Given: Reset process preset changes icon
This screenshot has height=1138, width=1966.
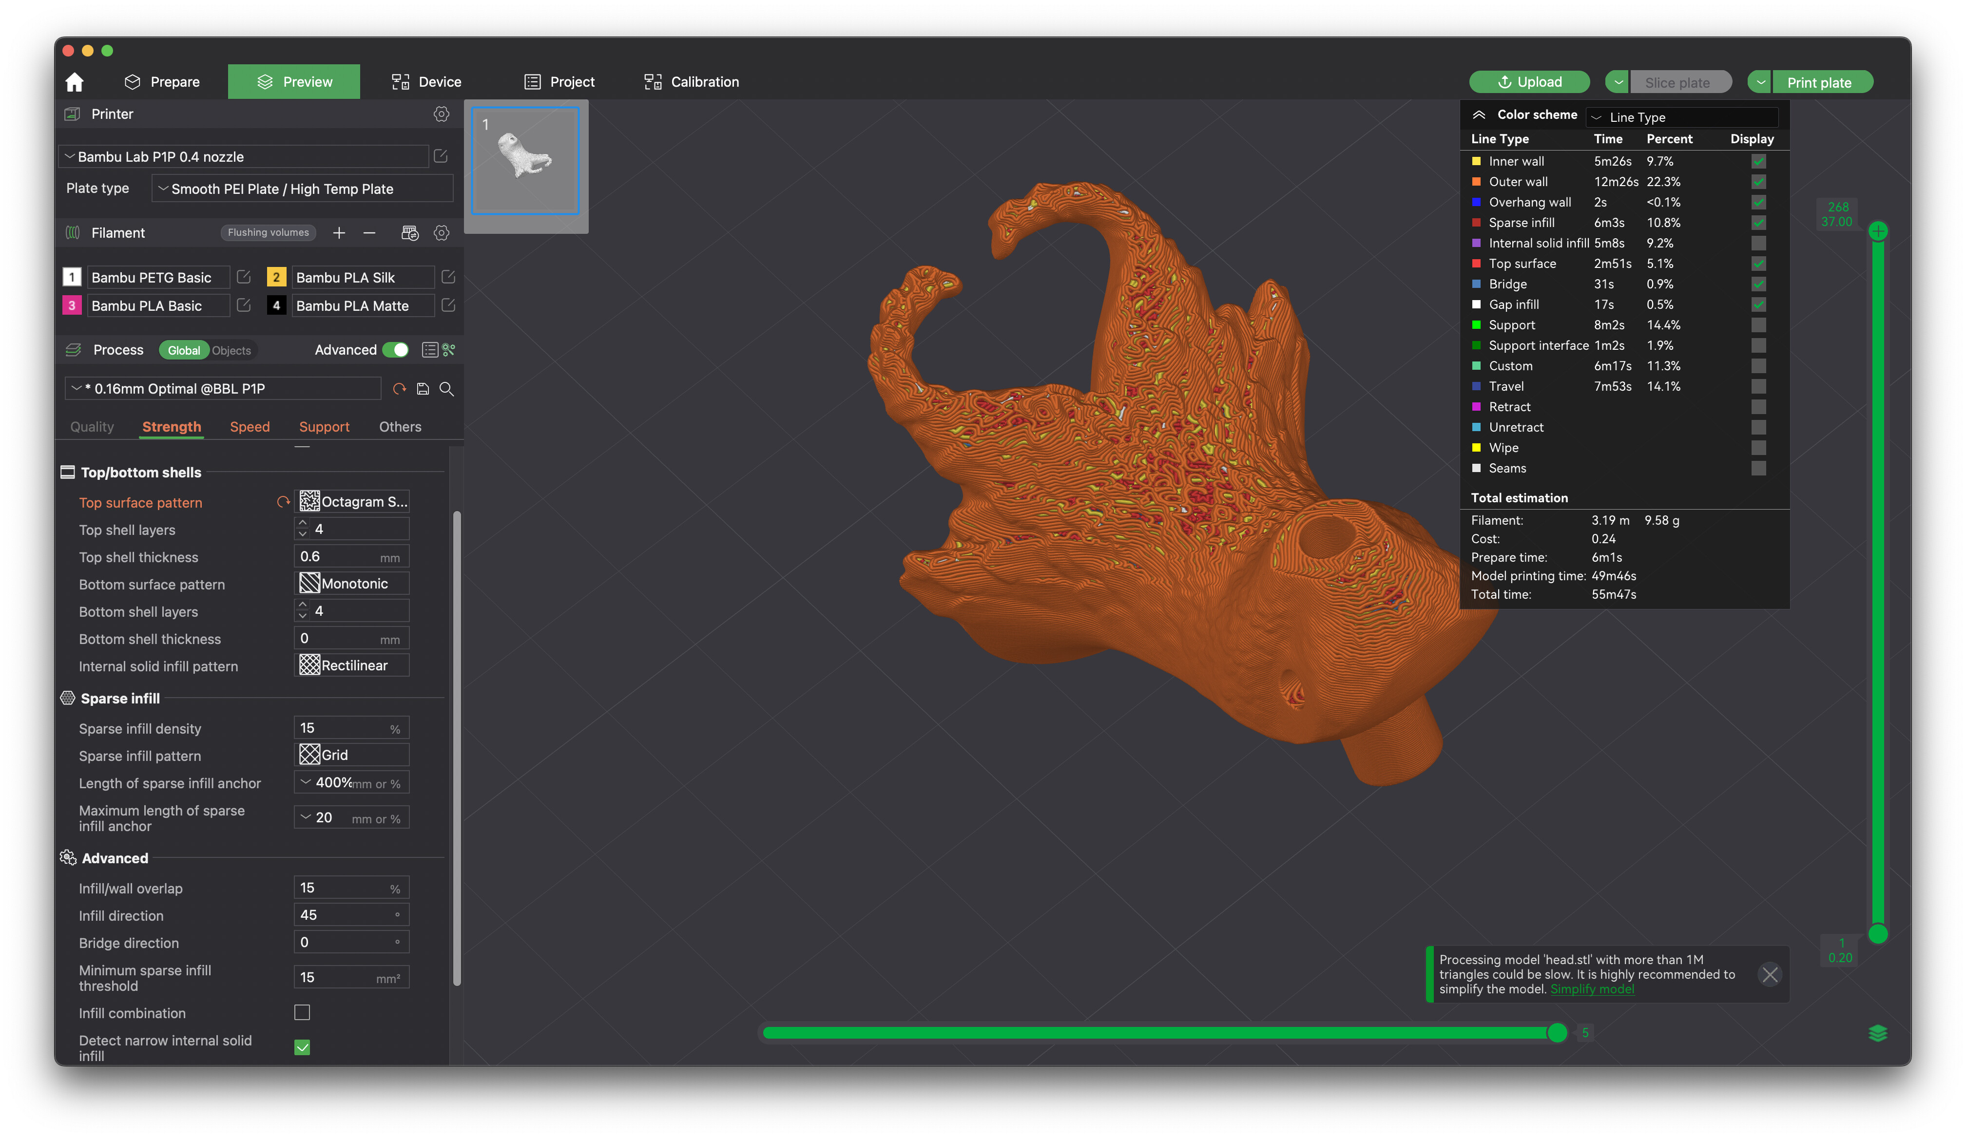Looking at the screenshot, I should pyautogui.click(x=400, y=388).
